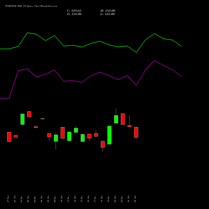Click the 19 Dec date label
The height and width of the screenshot is (209, 209).
(x=108, y=199)
